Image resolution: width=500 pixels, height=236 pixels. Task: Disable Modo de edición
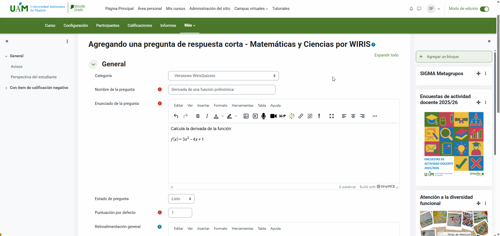485,9
